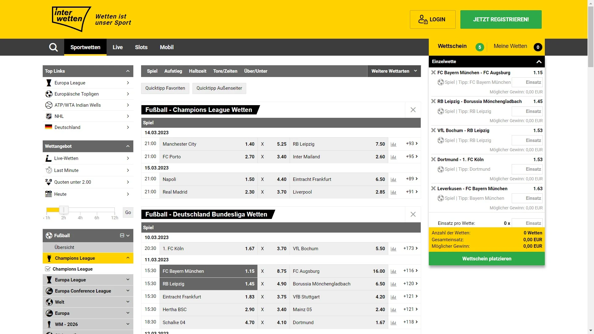Image resolution: width=594 pixels, height=334 pixels.
Task: Click JETZT REGISTRIEREN button
Action: (x=501, y=19)
